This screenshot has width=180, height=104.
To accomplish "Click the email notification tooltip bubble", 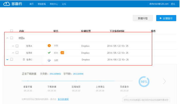I will 146,100.
